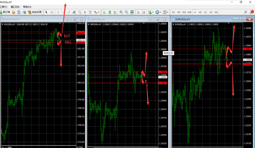Open the 窗口(W) menu
The image size is (255, 148).
[15, 7]
